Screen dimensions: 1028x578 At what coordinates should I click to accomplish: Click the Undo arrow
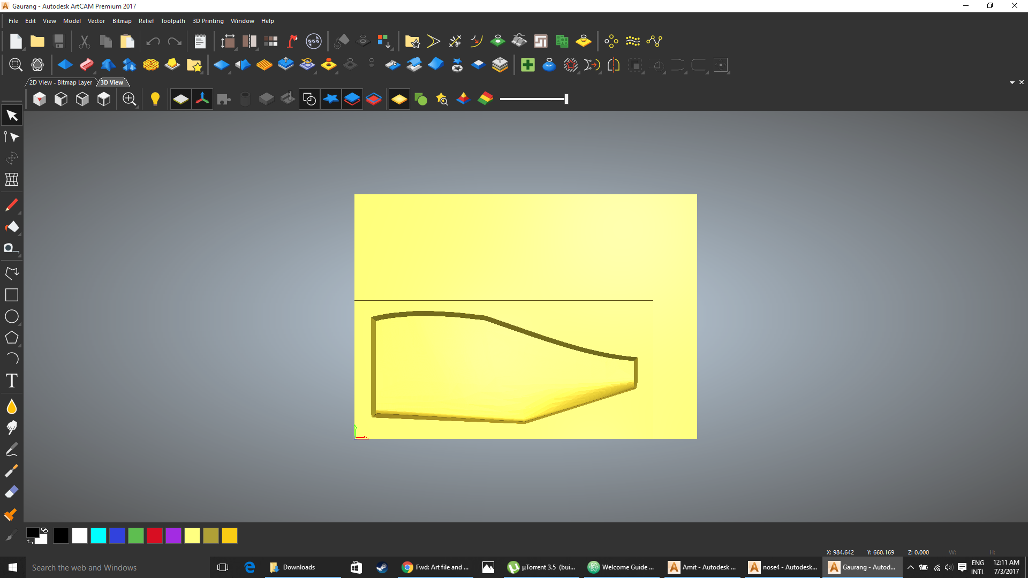click(x=153, y=41)
